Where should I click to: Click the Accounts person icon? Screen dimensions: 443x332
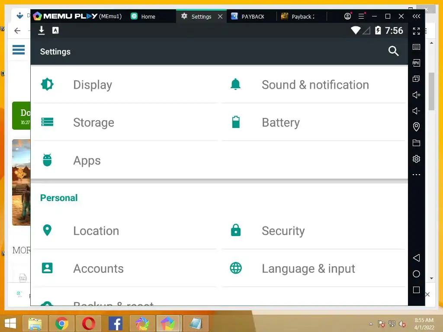pyautogui.click(x=47, y=268)
